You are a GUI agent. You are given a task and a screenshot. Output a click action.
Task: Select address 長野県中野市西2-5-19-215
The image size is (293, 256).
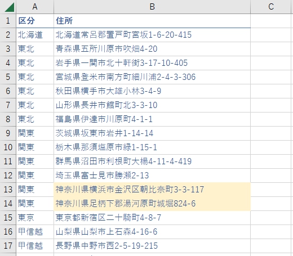coord(152,246)
